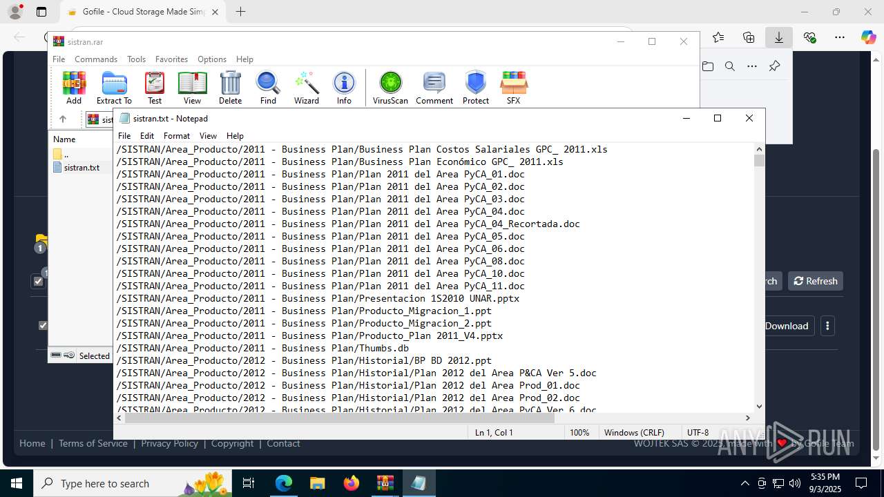This screenshot has height=497, width=884.
Task: Toggle the lower Gofile file checkbox
Action: point(43,325)
